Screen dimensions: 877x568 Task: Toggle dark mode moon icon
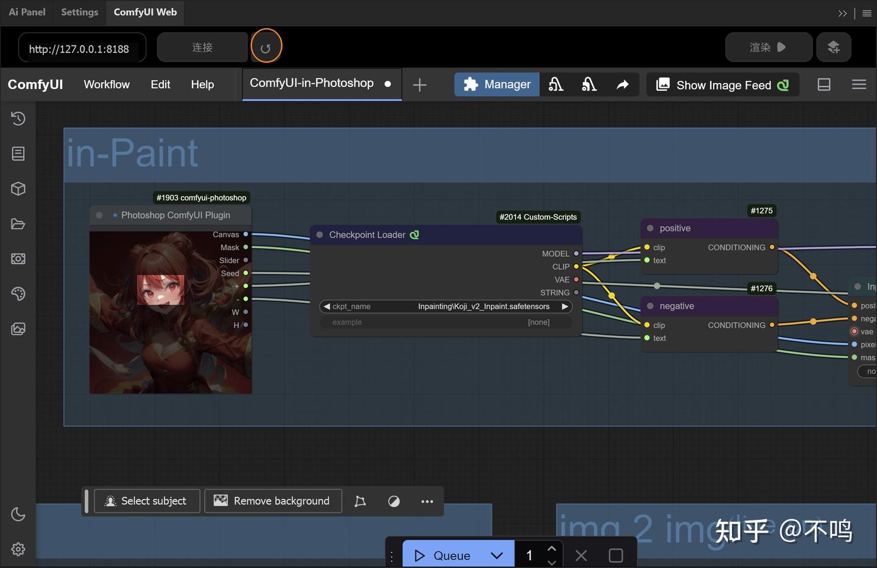[18, 514]
